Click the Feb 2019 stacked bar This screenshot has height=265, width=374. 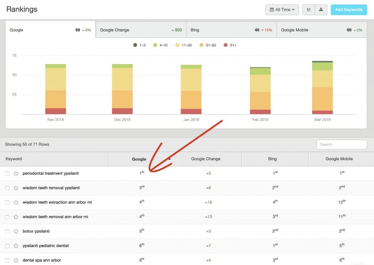pyautogui.click(x=260, y=91)
